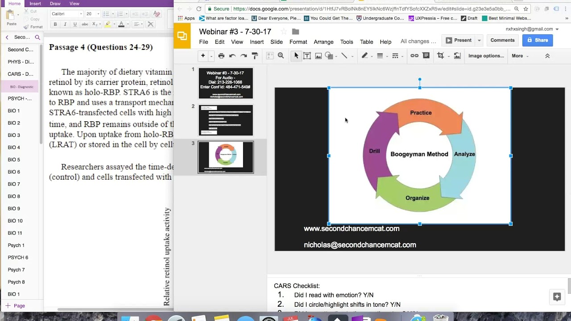Click the blue Share button

538,40
